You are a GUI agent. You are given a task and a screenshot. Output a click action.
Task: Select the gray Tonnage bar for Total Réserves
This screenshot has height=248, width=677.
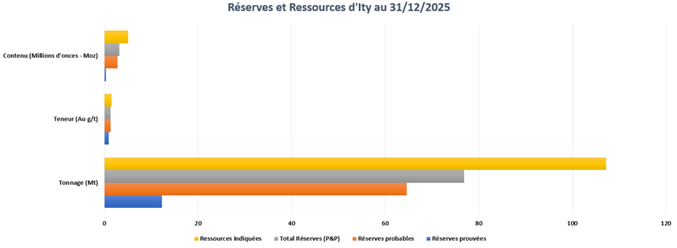tap(284, 177)
